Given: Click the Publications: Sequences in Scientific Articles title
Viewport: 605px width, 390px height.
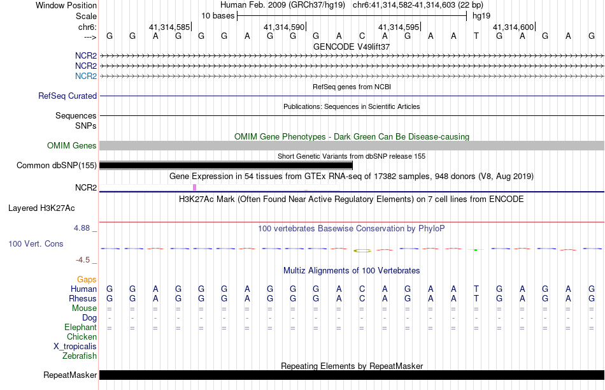Looking at the screenshot, I should (352, 106).
